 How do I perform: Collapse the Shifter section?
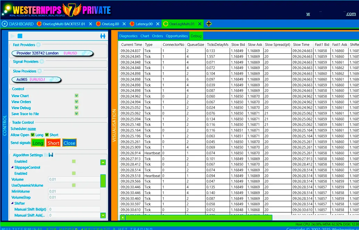point(12,203)
